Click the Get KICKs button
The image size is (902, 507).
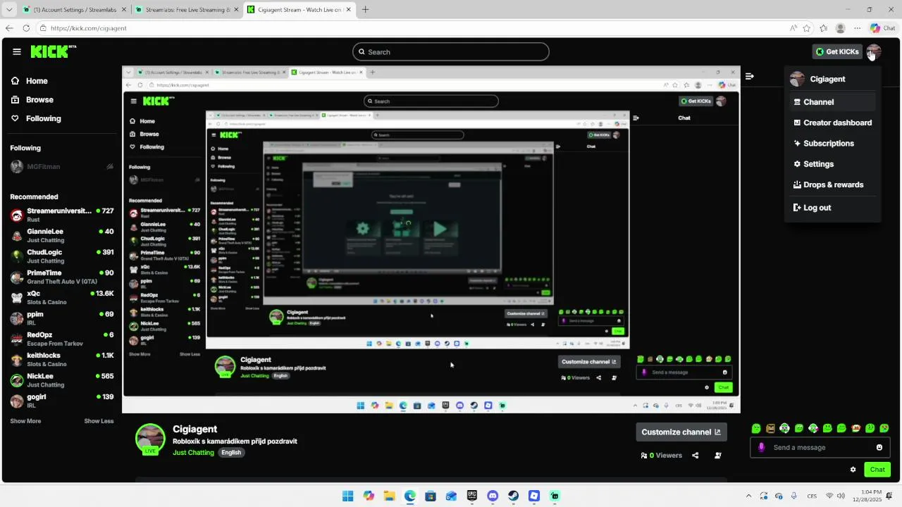837,51
